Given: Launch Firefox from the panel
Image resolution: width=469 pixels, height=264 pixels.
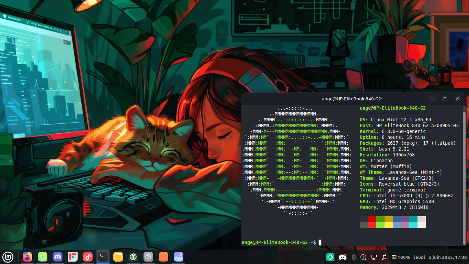Looking at the screenshot, I should point(27,257).
